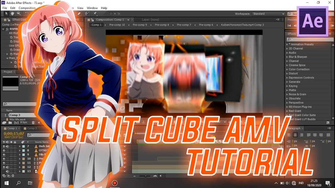Expand layer 10 properties arrow
335x188 pixels.
click(x=20, y=159)
